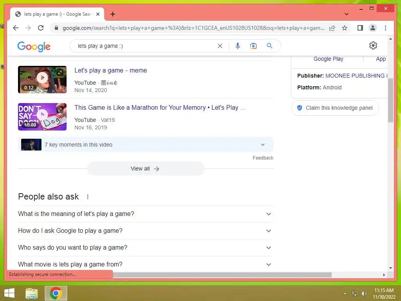This screenshot has width=401, height=301.
Task: Expand 'What is the meaning of let's play a game?'
Action: (x=146, y=214)
